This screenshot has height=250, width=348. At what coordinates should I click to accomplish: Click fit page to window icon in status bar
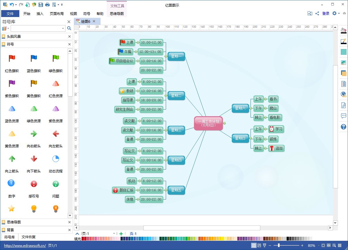(x=323, y=245)
